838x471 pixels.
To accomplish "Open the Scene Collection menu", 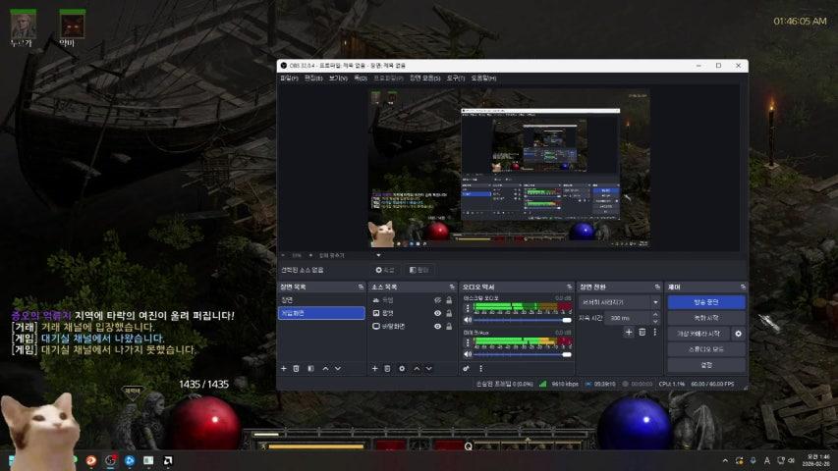I will click(424, 78).
